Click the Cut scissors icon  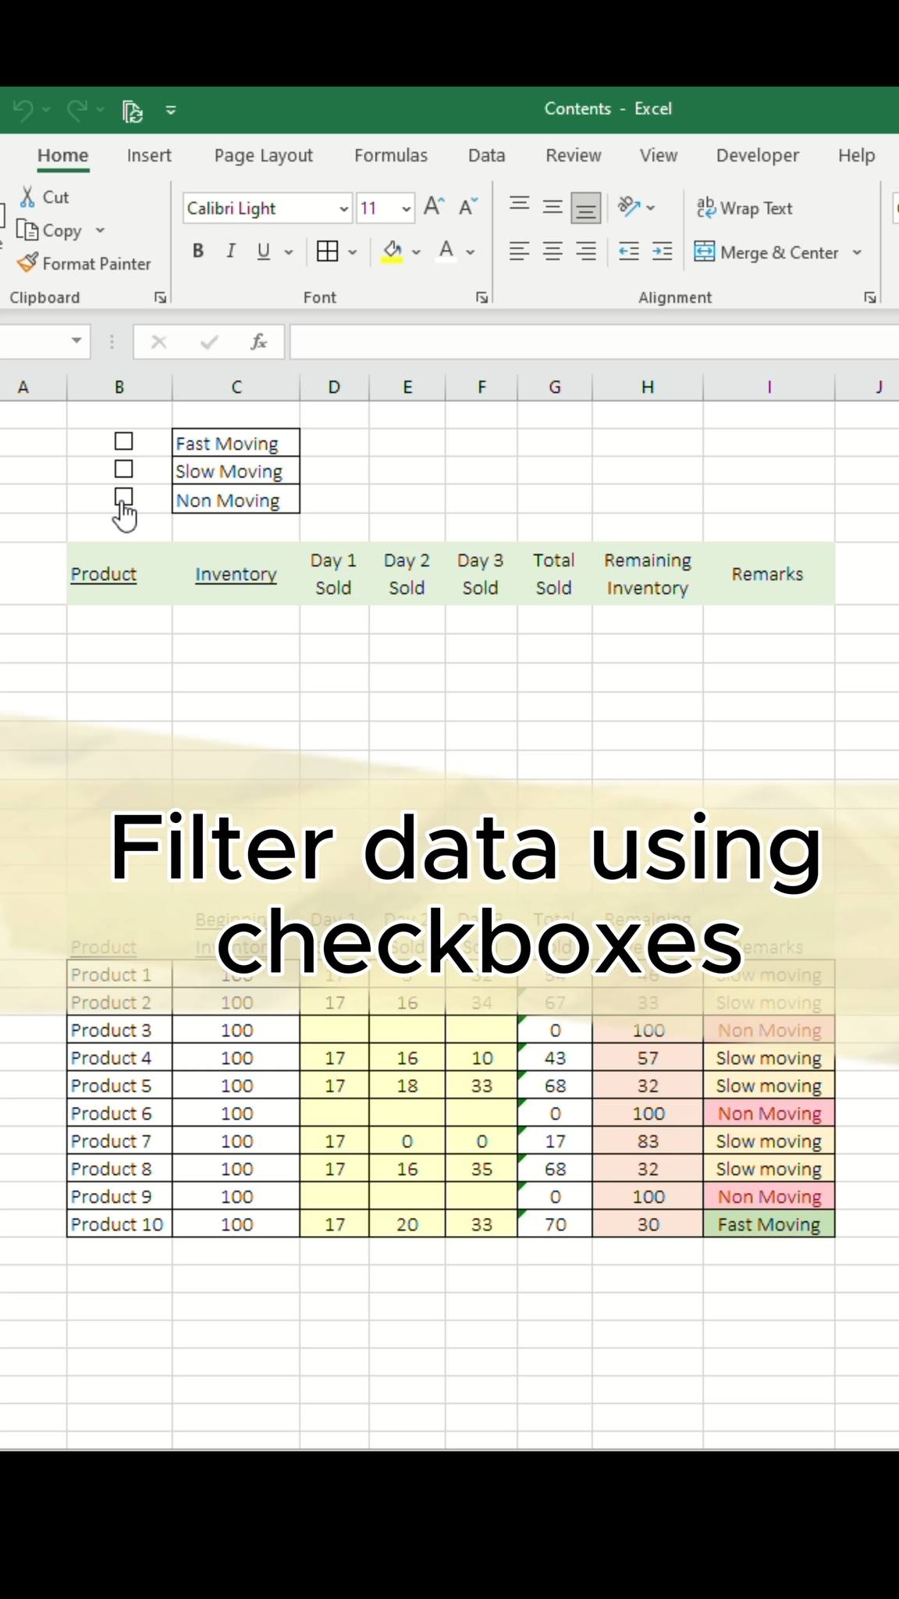coord(27,197)
